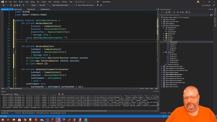Click the Search Solution Explorer field
The width and height of the screenshot is (217, 122).
(185, 15)
